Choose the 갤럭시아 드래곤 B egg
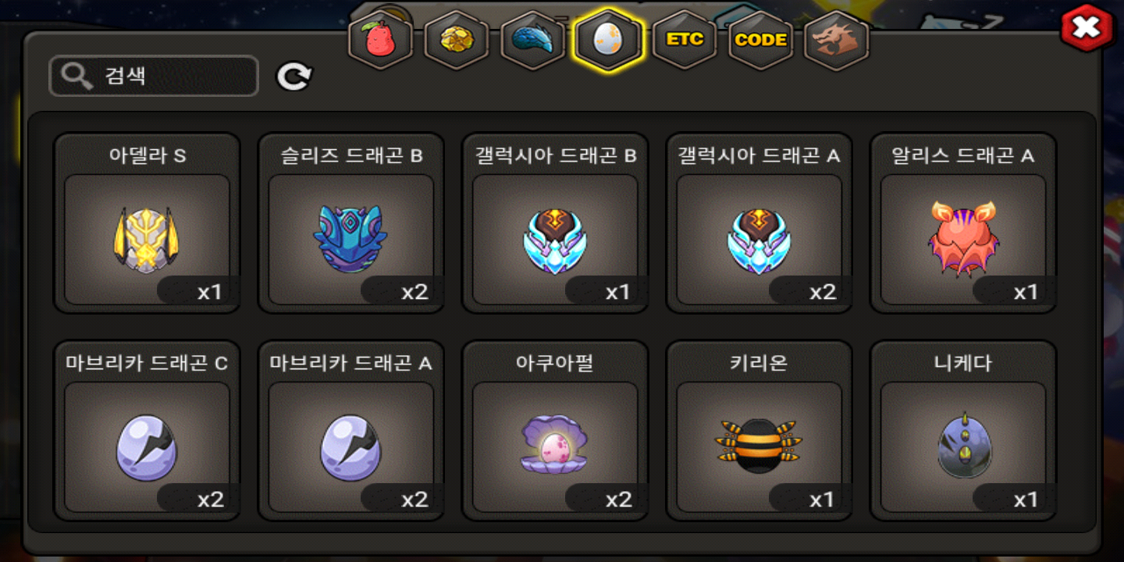The image size is (1124, 562). (555, 223)
